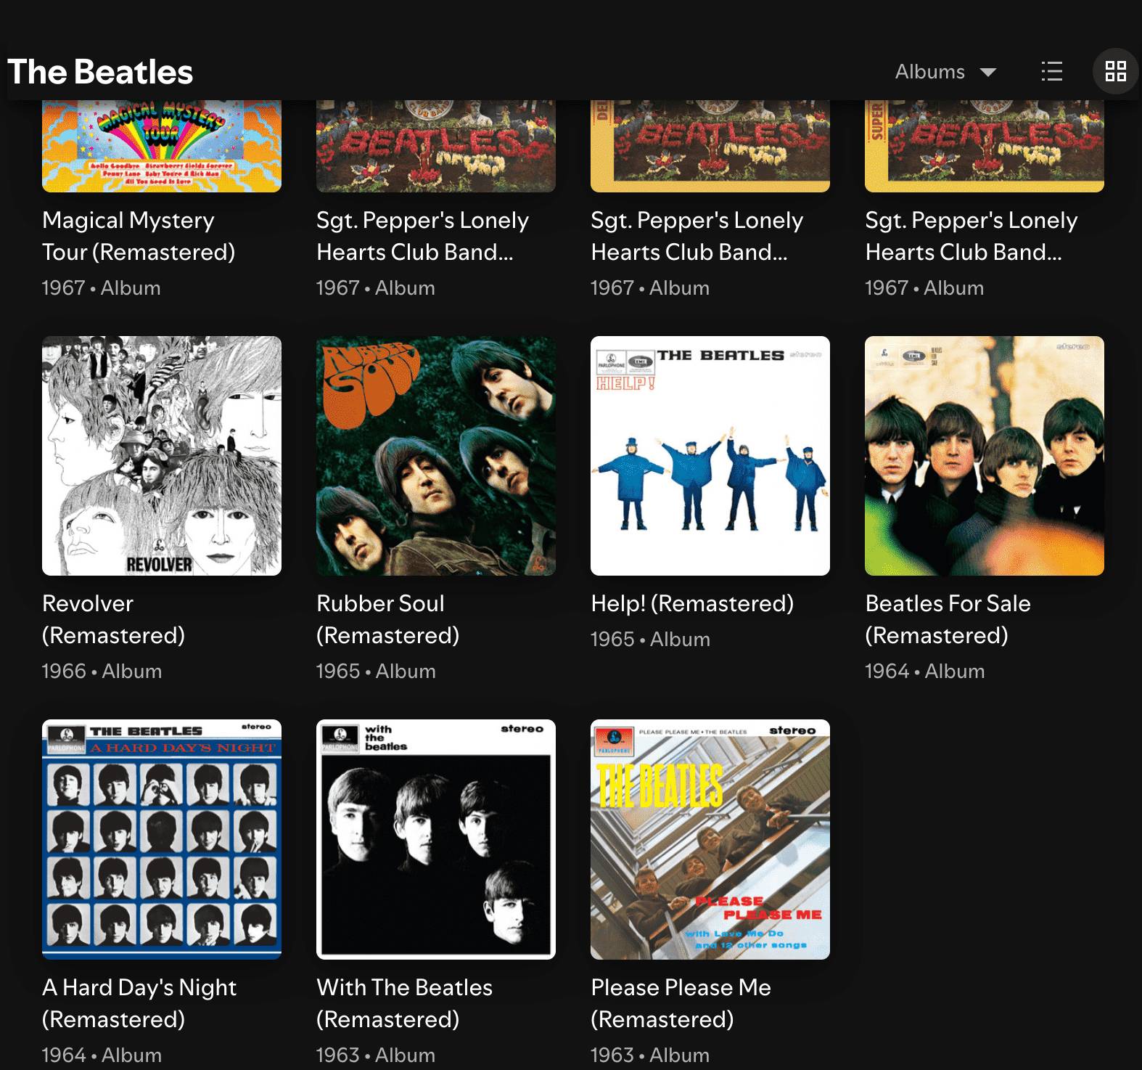1142x1070 pixels.
Task: Open the Albums filter dropdown
Action: pos(945,72)
